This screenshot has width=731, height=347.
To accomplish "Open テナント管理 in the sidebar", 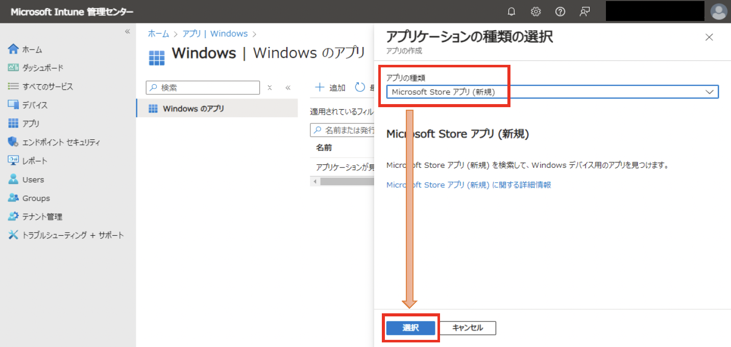I will tap(35, 216).
